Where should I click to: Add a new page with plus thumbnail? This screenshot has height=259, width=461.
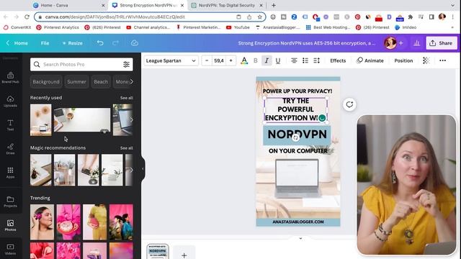tap(184, 255)
